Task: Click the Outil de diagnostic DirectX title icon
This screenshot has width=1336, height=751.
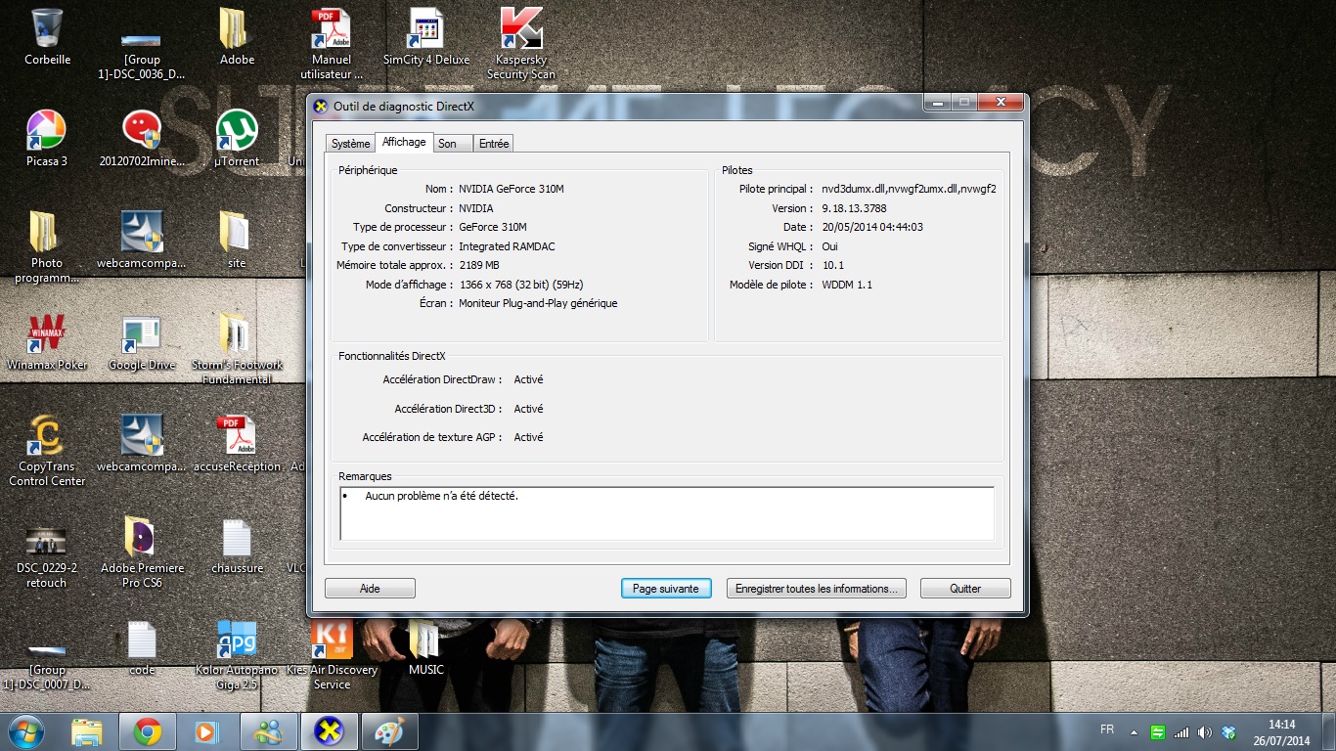Action: 321,106
